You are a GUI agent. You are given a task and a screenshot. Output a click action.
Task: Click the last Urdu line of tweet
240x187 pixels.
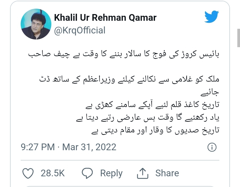tap(155, 130)
